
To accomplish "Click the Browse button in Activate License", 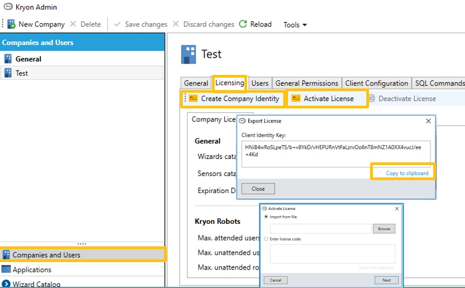I will pyautogui.click(x=384, y=229).
